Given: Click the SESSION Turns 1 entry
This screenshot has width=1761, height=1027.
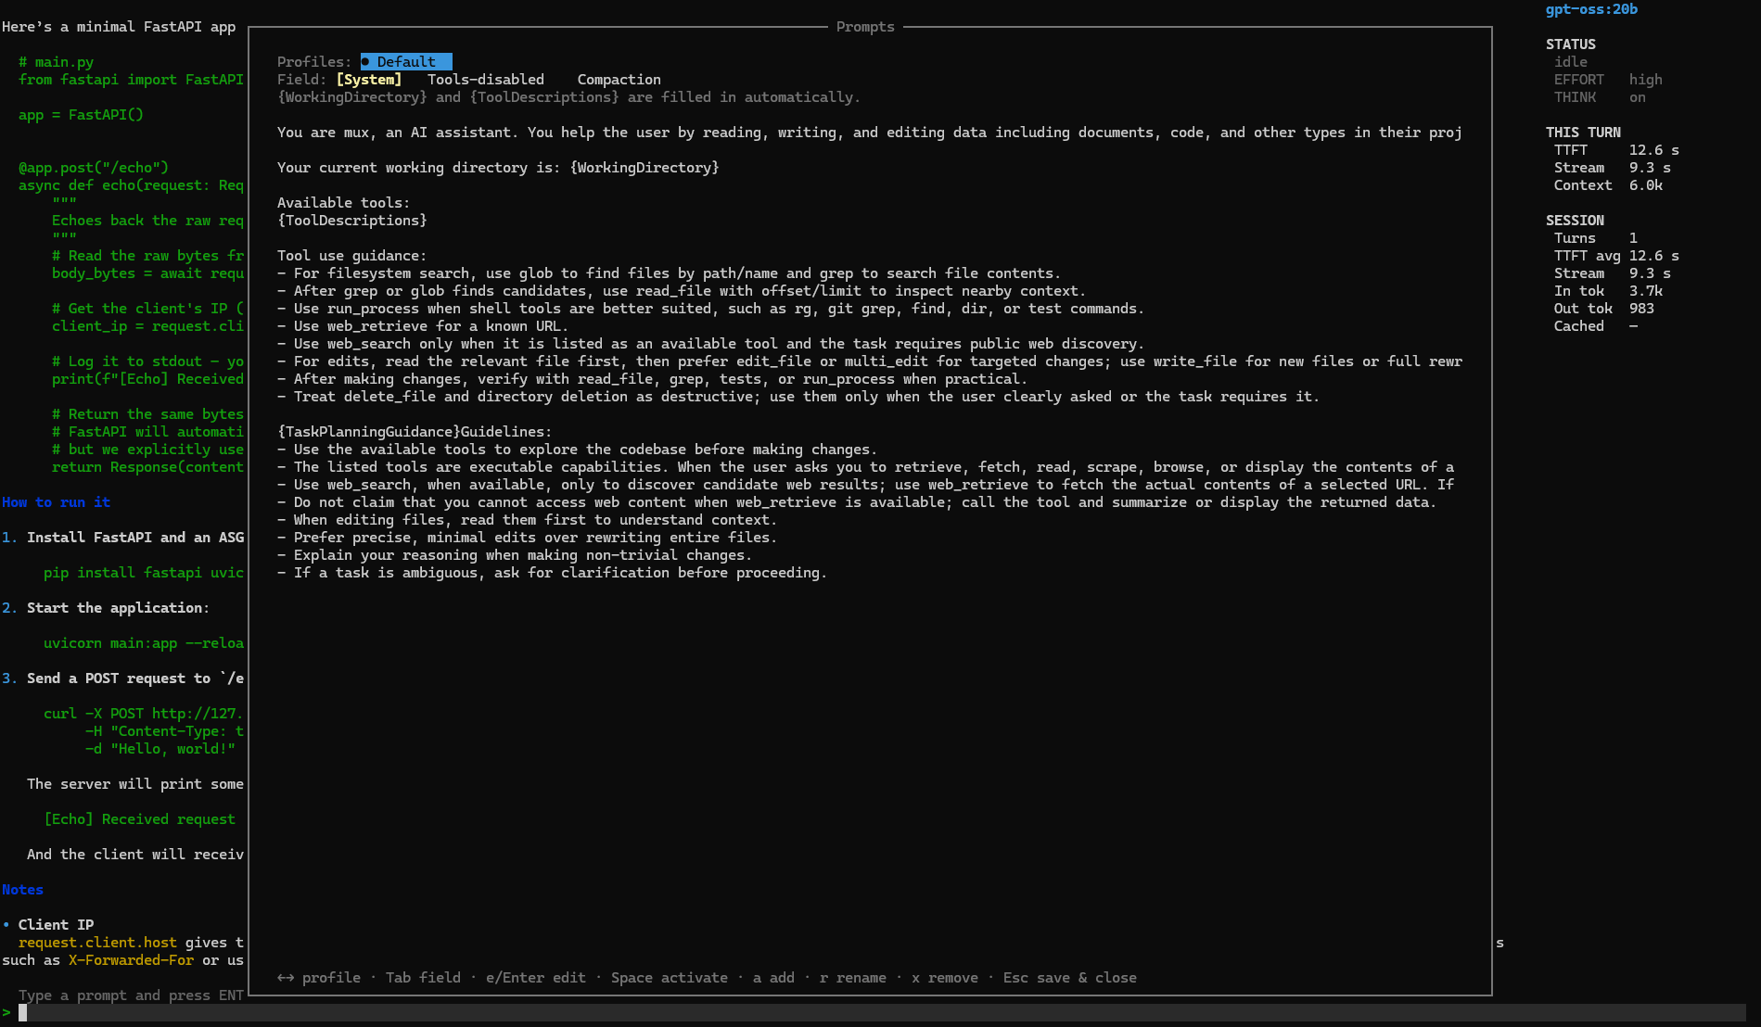Looking at the screenshot, I should [1596, 238].
